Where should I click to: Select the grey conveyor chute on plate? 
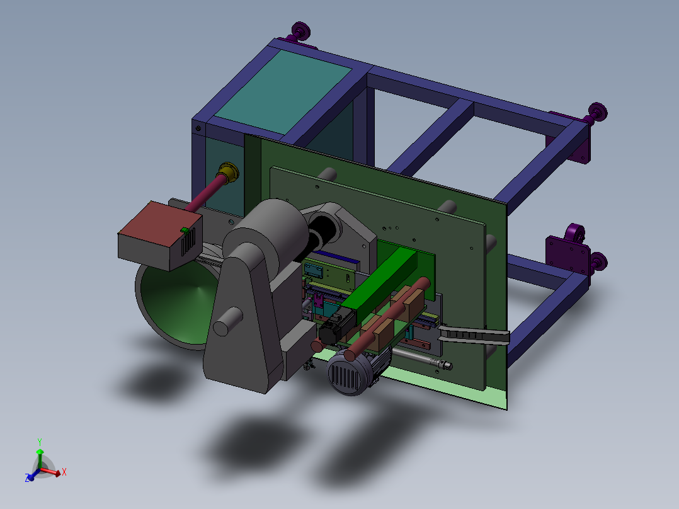(x=474, y=335)
